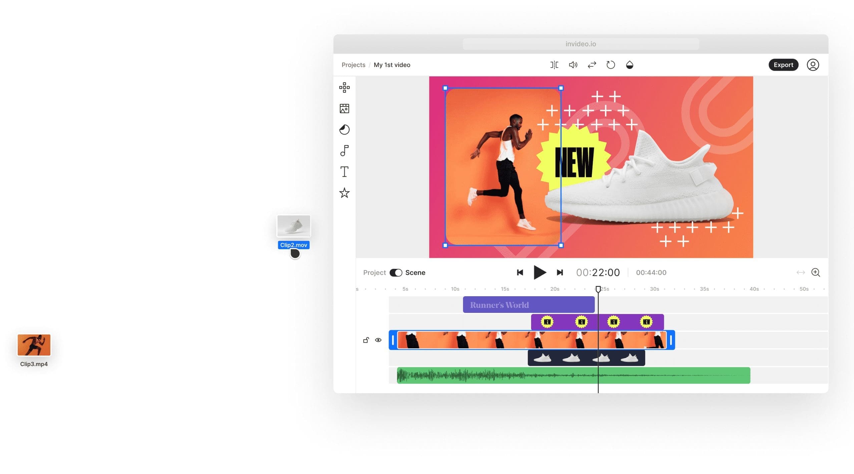Image resolution: width=854 pixels, height=474 pixels.
Task: Click the swap/replace arrows icon
Action: point(592,65)
